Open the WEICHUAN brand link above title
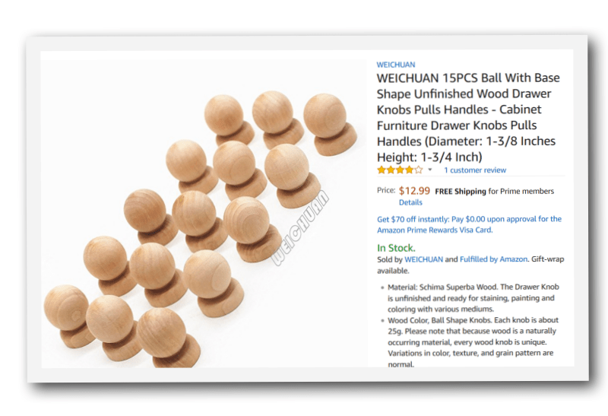Viewport: 608px width, 416px height. point(395,65)
